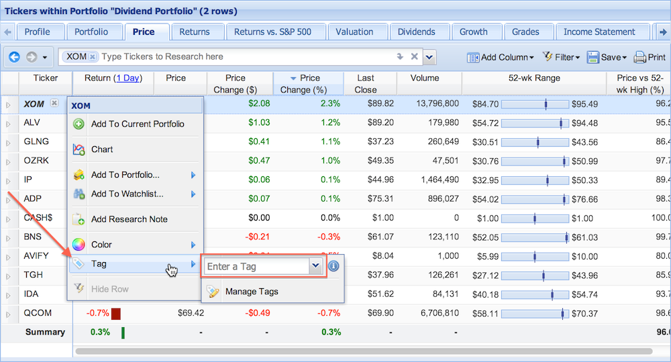Screen dimensions: 671x362
Task: Expand the OZRK row
Action: pos(8,162)
